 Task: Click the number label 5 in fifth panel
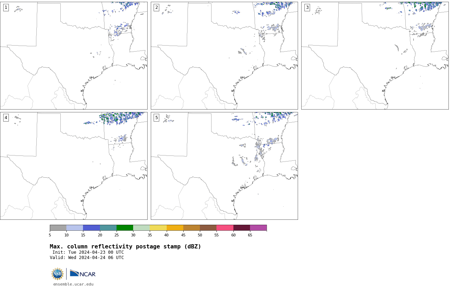156,118
